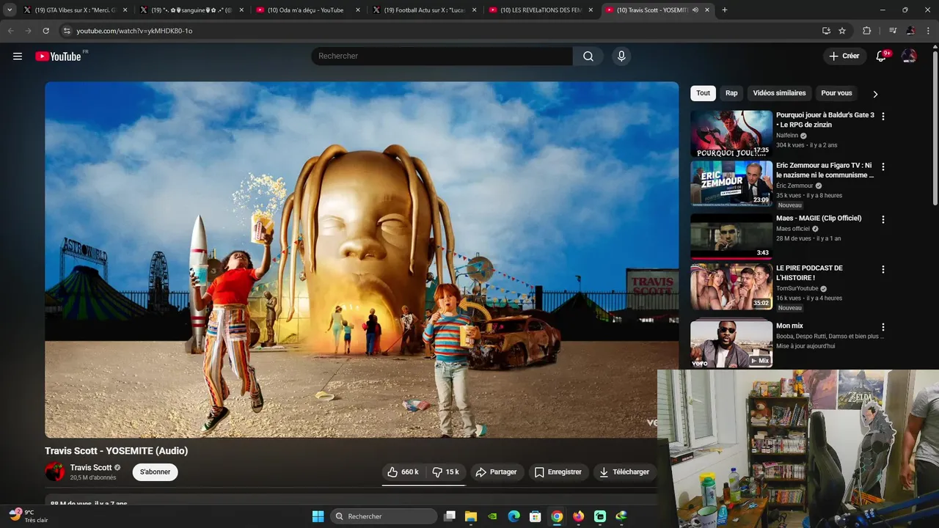This screenshot has width=939, height=528.
Task: Start voice search with the microphone
Action: 621,56
